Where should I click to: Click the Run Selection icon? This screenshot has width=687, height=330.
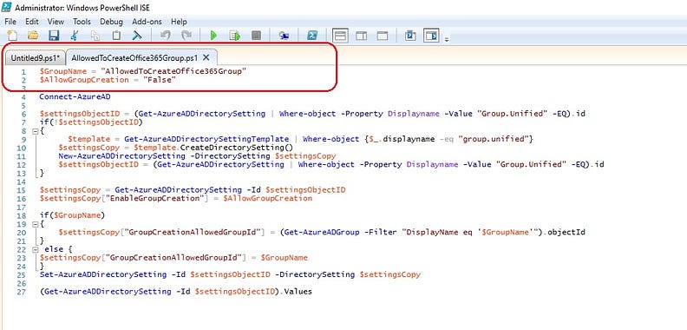pos(235,36)
